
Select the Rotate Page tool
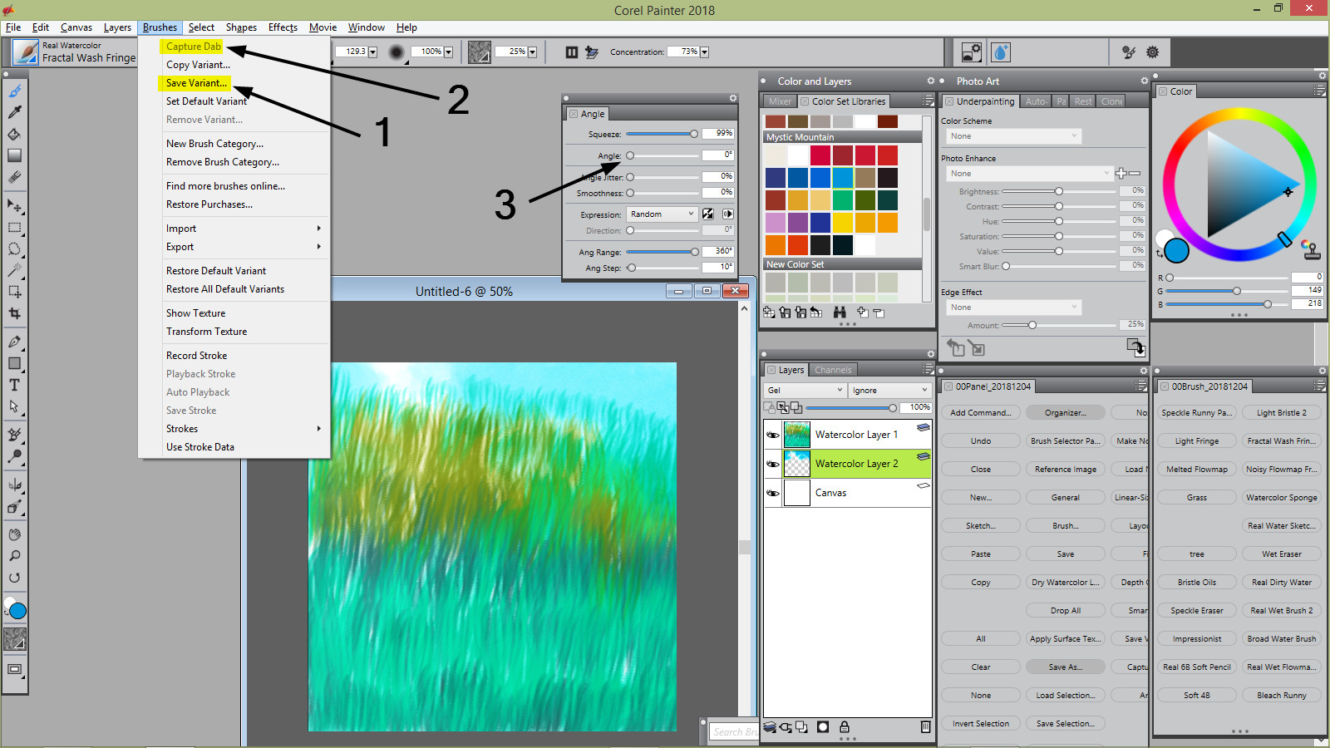pyautogui.click(x=14, y=578)
